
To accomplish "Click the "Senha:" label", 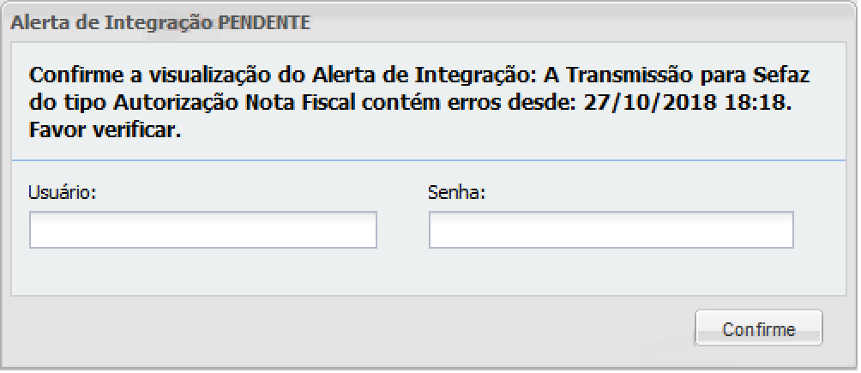I will 456,192.
